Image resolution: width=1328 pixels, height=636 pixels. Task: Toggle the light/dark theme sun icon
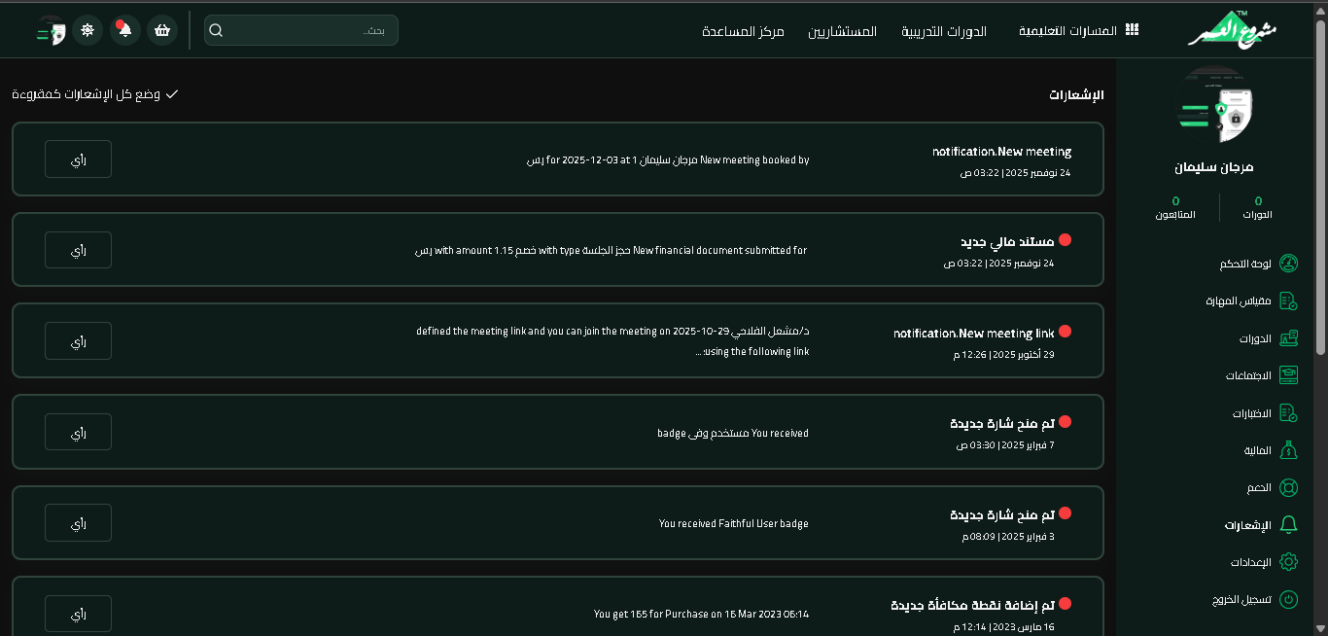pyautogui.click(x=87, y=30)
